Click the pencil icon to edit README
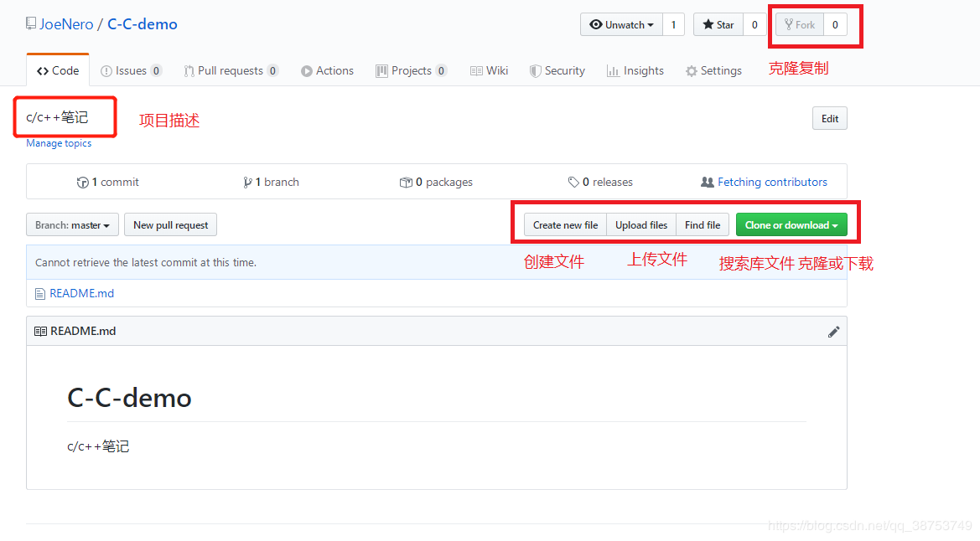This screenshot has height=541, width=980. [x=834, y=332]
